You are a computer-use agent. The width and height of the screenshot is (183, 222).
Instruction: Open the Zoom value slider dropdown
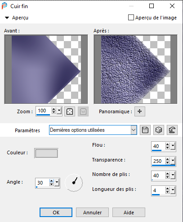(59, 111)
